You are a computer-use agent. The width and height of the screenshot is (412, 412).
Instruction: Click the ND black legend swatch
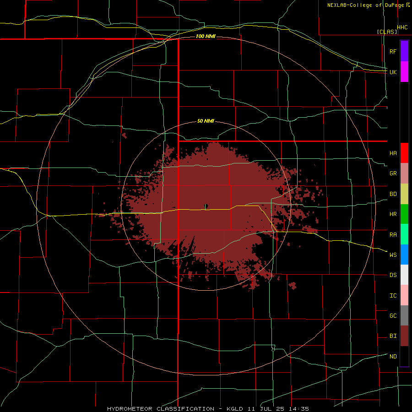coord(404,356)
